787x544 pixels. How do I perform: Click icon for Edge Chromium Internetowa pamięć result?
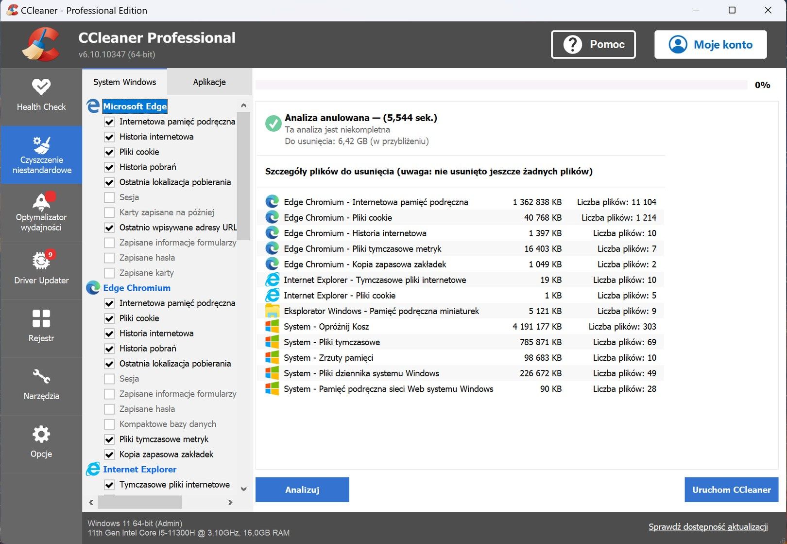click(x=272, y=202)
